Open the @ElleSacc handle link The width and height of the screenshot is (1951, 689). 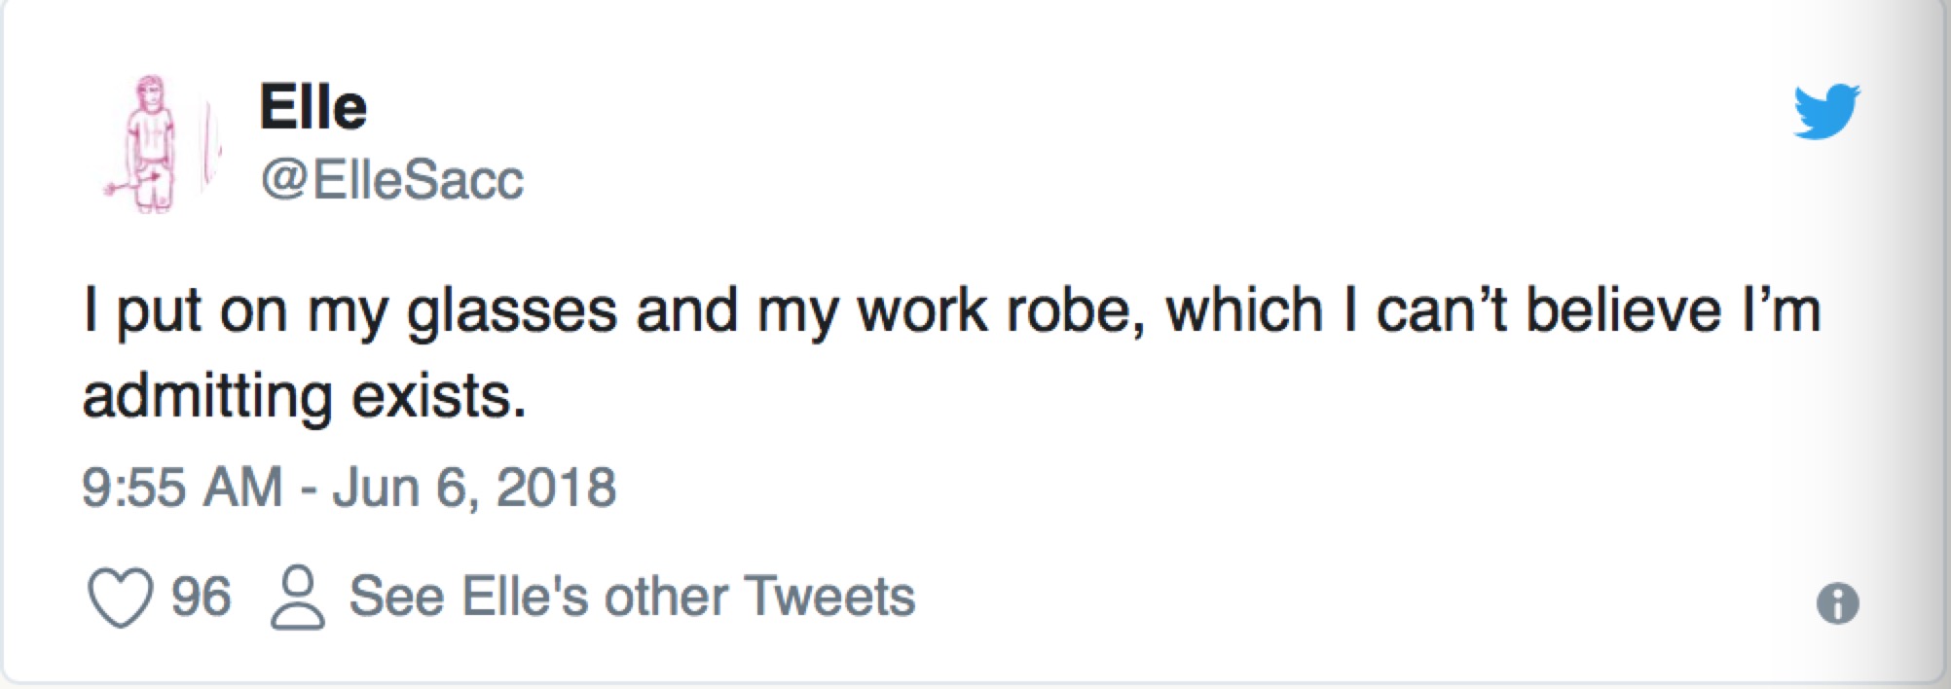pyautogui.click(x=391, y=180)
